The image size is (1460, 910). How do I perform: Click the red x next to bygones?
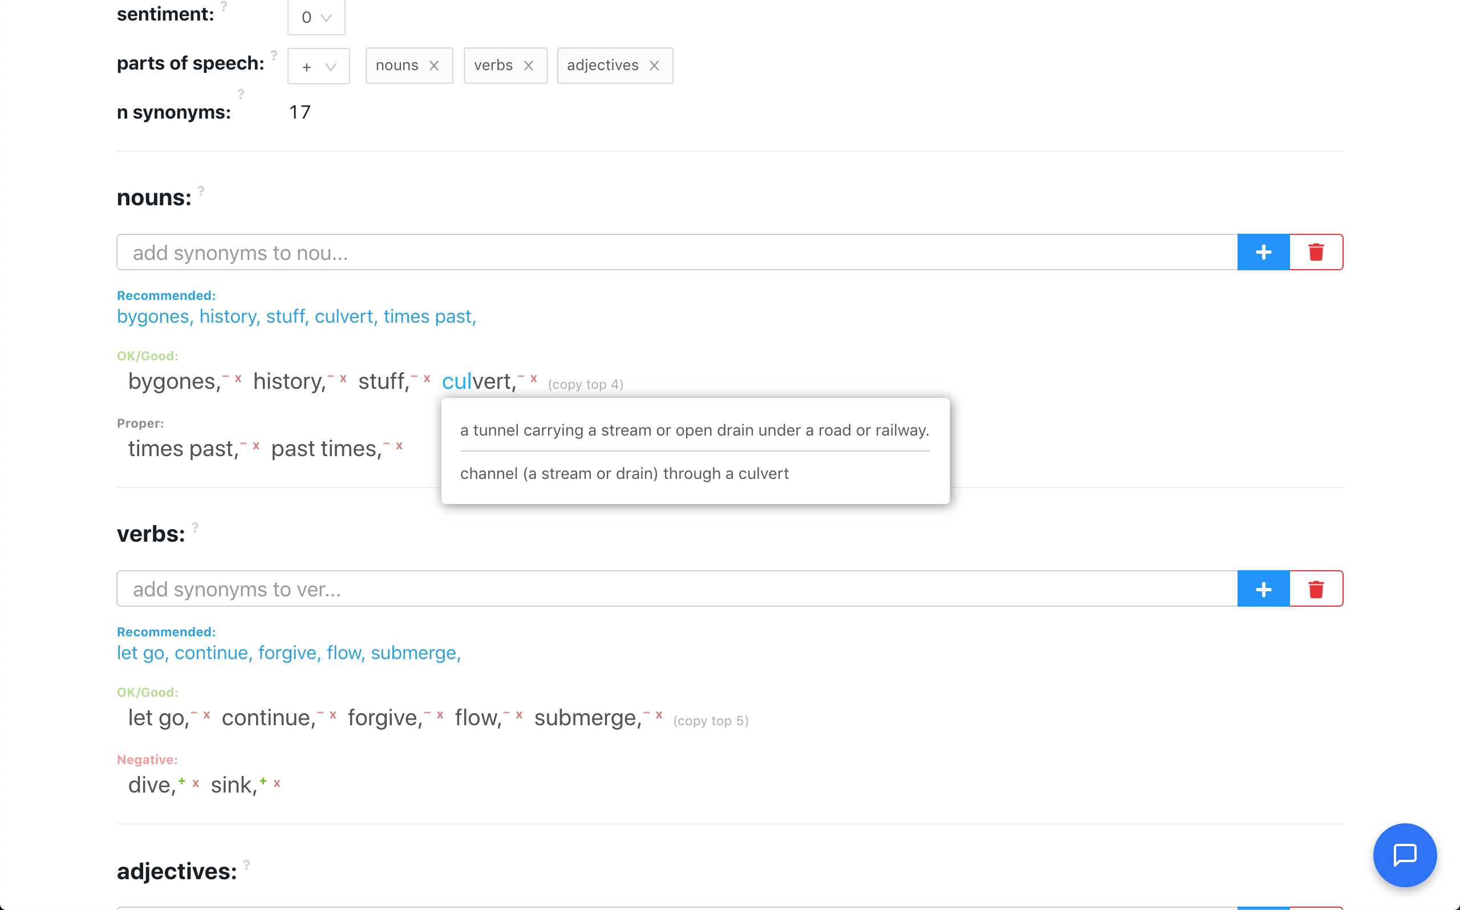238,379
